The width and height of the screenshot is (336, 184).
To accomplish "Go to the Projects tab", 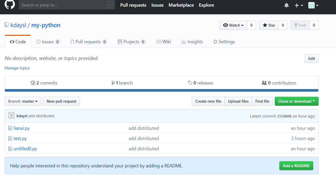I will click(x=131, y=42).
